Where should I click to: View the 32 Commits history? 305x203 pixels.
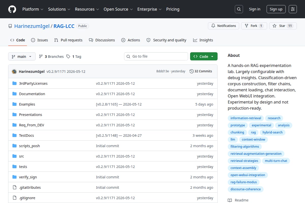coord(201,71)
